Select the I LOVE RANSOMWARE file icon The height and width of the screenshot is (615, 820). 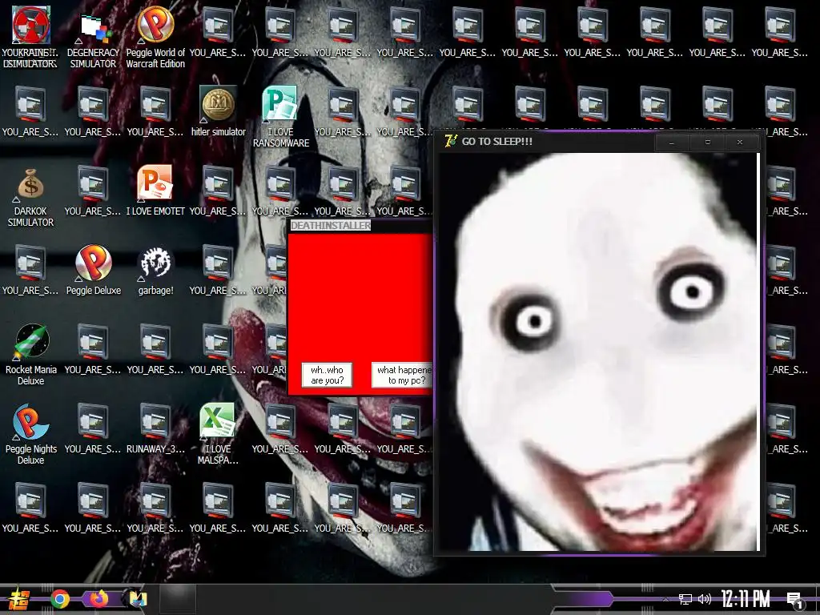pos(280,116)
